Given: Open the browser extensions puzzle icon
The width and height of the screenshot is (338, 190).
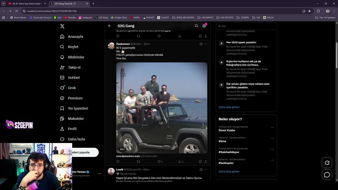Looking at the screenshot, I should (x=318, y=11).
